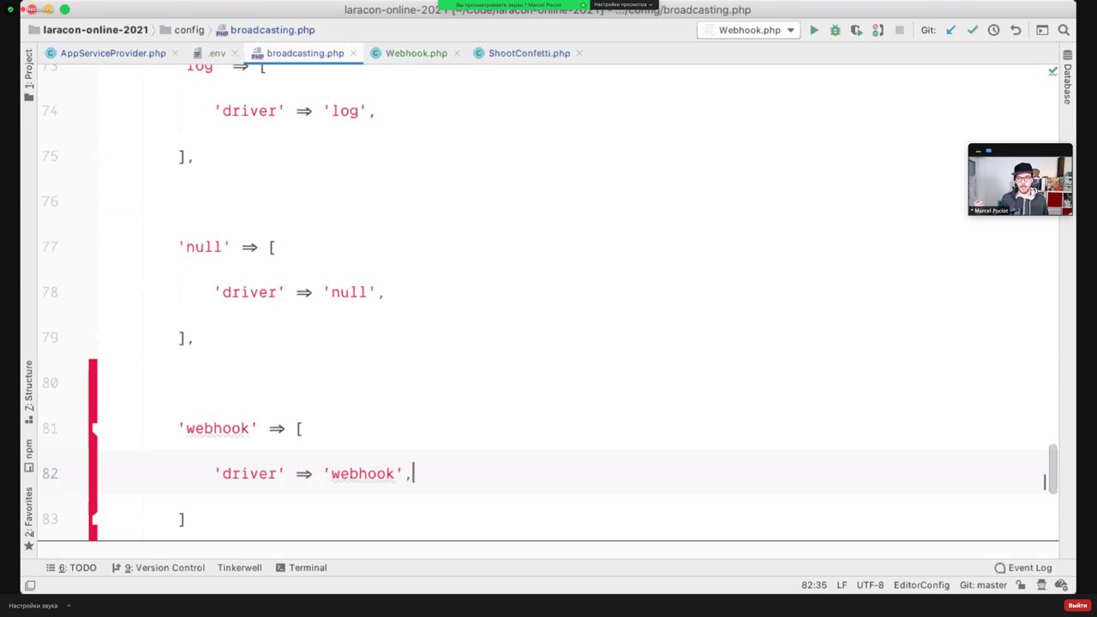Click broadcasting.php in the breadcrumb
Screen dimensions: 1097x617
click(273, 30)
